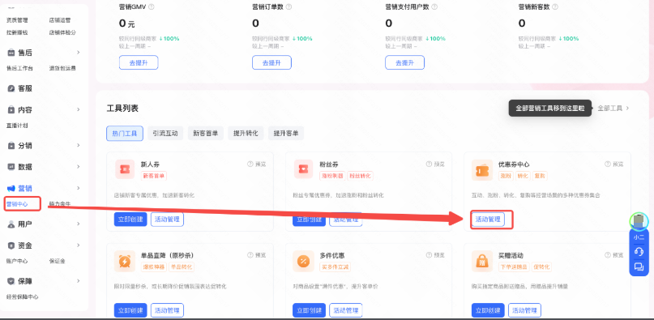Click help icon next to 营销GMV

pos(152,6)
